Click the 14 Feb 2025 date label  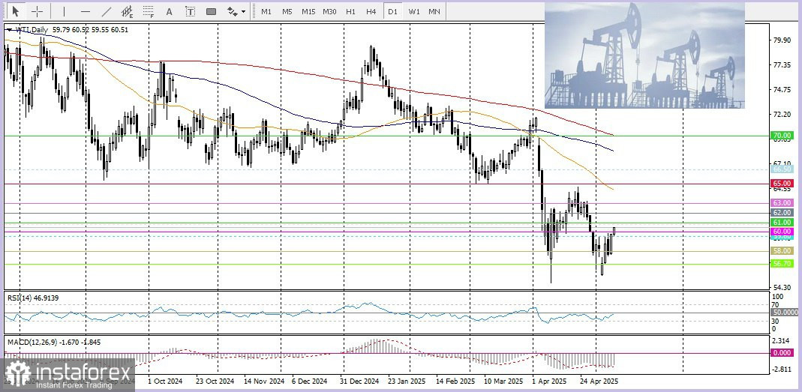pos(455,382)
